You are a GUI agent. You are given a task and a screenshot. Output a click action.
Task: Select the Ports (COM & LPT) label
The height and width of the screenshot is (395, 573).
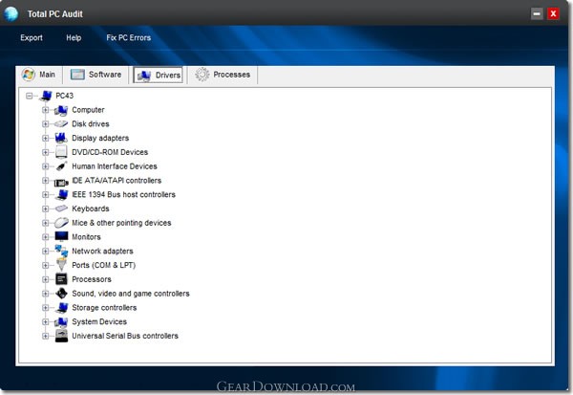tap(104, 265)
